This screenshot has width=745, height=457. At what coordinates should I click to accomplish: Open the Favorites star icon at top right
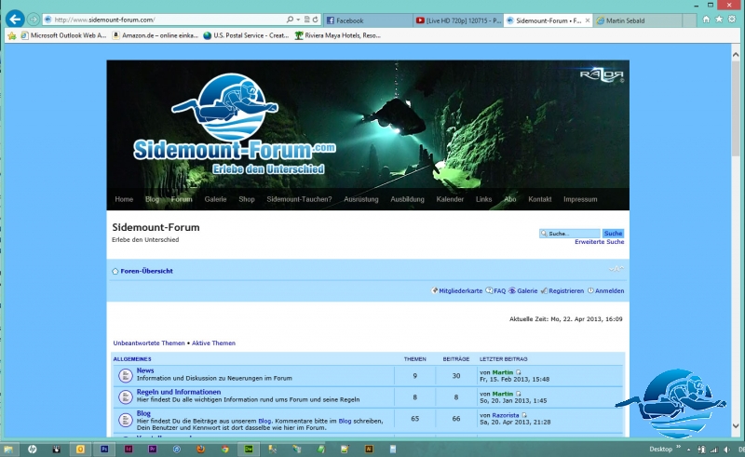coord(719,19)
